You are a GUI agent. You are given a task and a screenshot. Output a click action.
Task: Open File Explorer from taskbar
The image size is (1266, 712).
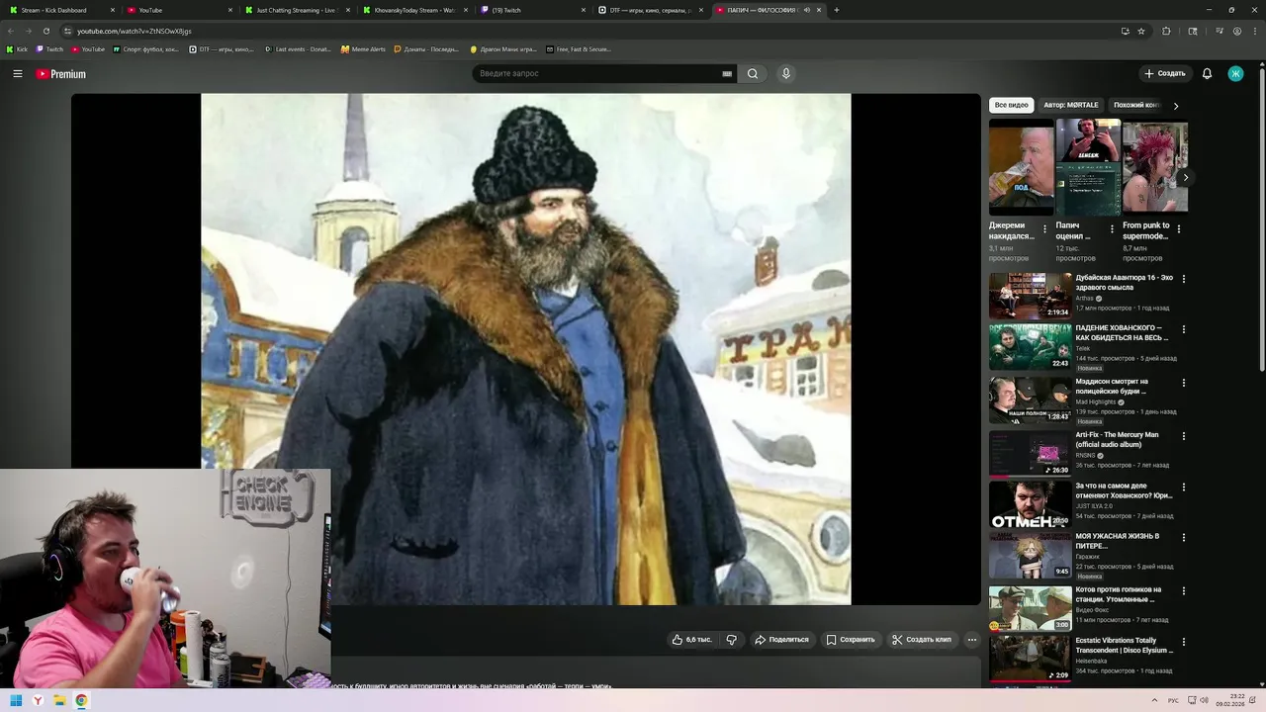(x=59, y=700)
